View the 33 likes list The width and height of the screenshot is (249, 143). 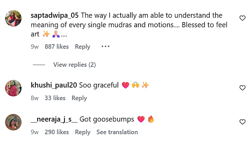coord(55,98)
